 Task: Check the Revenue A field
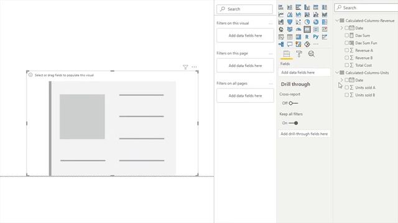(x=346, y=50)
